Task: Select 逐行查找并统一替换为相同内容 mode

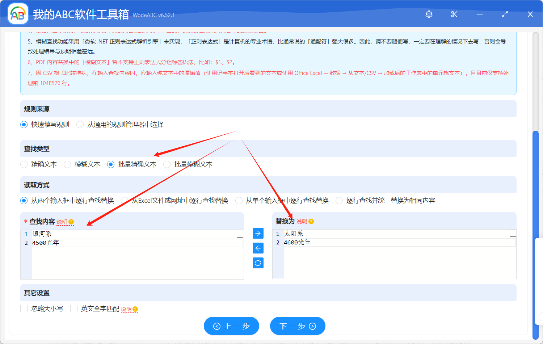Action: [x=339, y=200]
